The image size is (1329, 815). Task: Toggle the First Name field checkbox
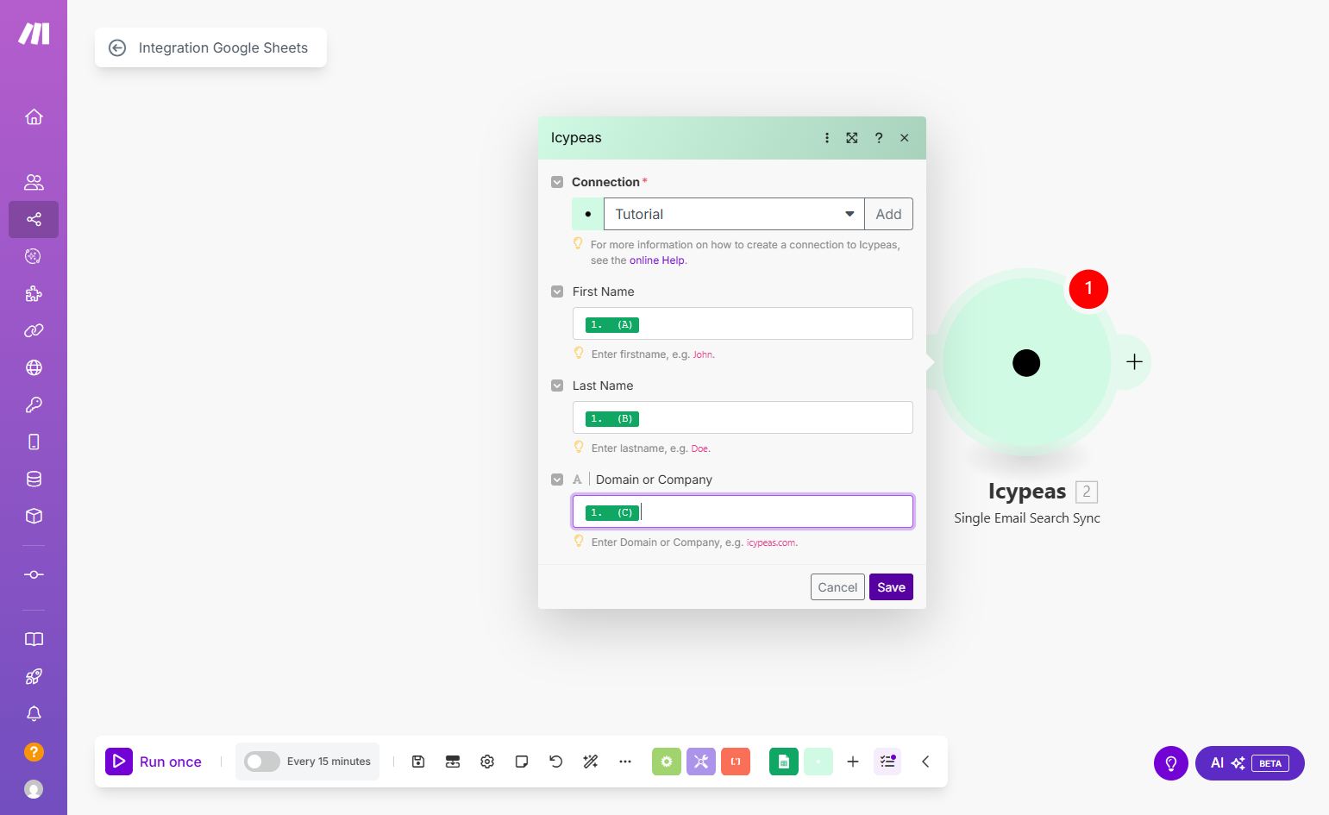(557, 292)
